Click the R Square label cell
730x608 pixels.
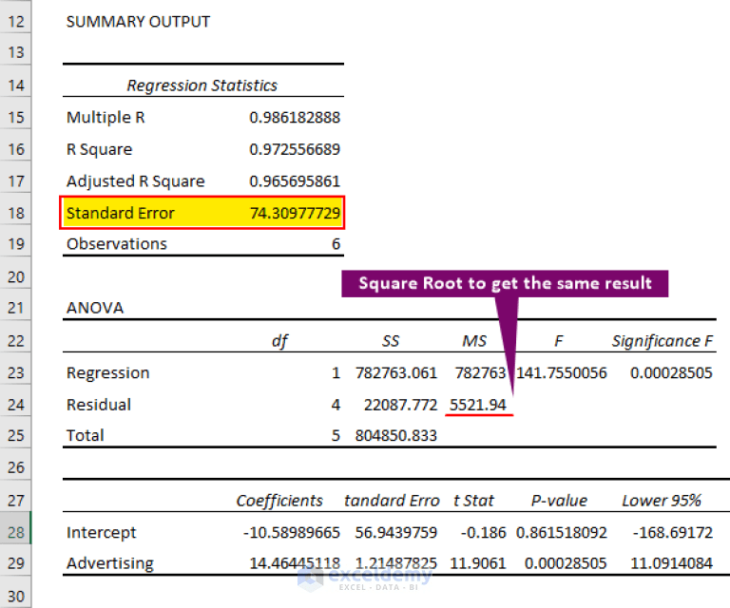[99, 149]
